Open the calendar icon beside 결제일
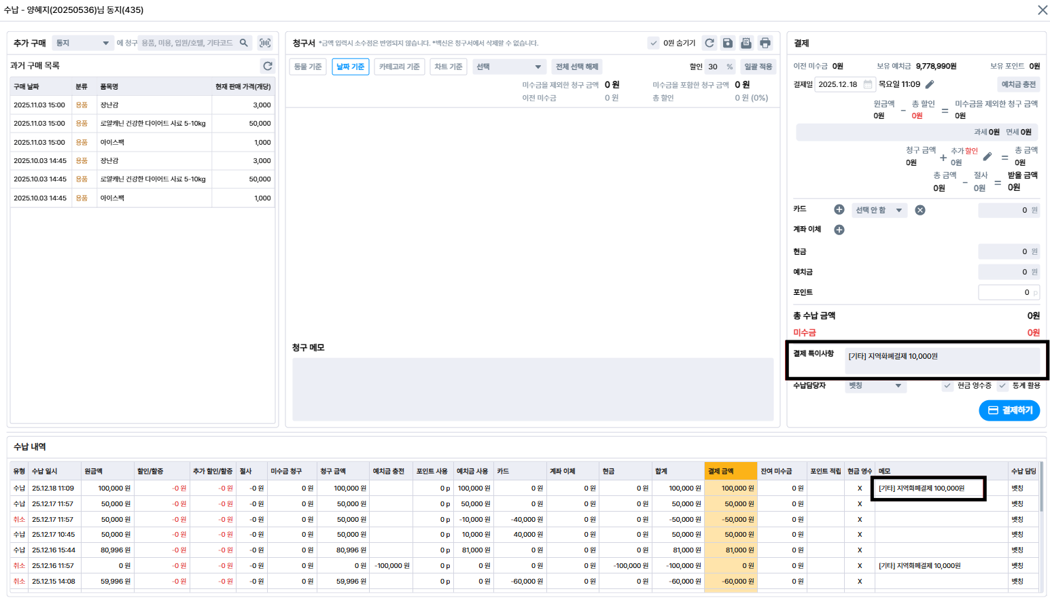 pyautogui.click(x=868, y=84)
